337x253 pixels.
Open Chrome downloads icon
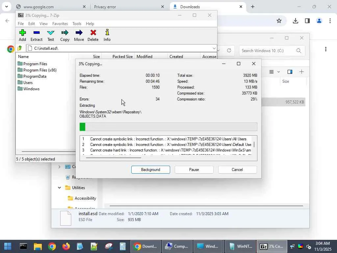(x=296, y=21)
